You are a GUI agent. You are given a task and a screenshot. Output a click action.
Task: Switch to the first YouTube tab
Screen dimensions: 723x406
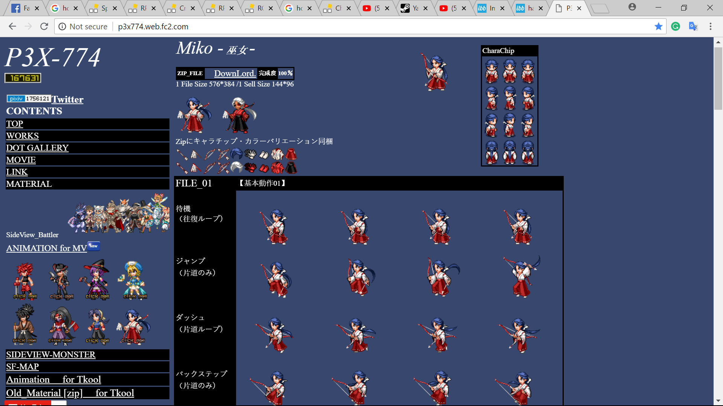(376, 8)
